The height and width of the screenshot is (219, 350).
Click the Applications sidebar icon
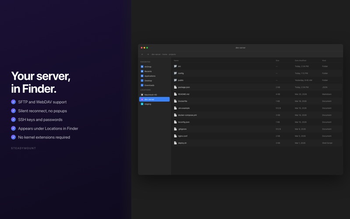click(142, 76)
